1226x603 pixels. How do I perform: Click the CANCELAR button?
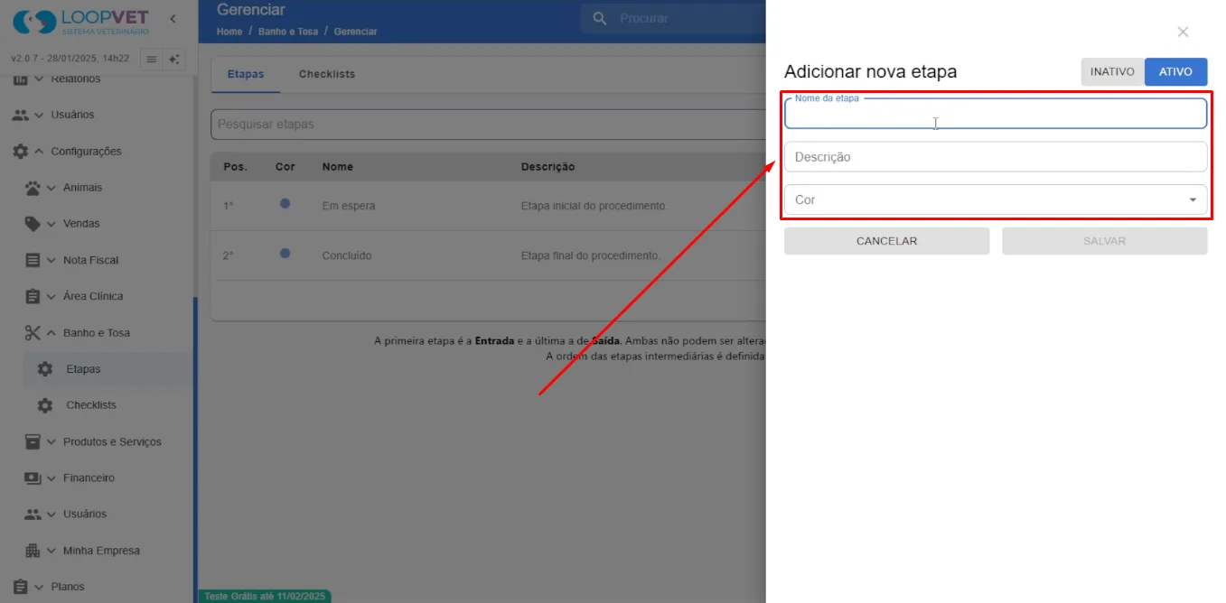pos(886,241)
